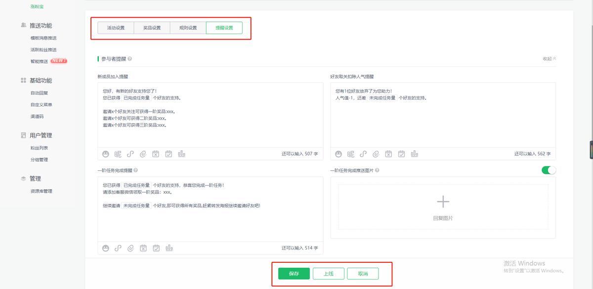
Task: Disable the 一阶任务完成推送图片 switch
Action: pyautogui.click(x=549, y=169)
